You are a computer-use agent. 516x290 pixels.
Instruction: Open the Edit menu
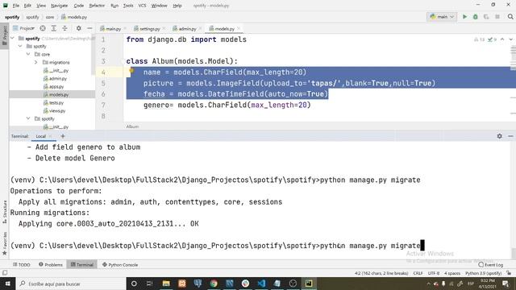tap(27, 6)
